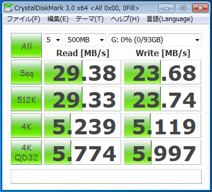
Task: Select the 512K write result 23.74
Action: [162, 99]
